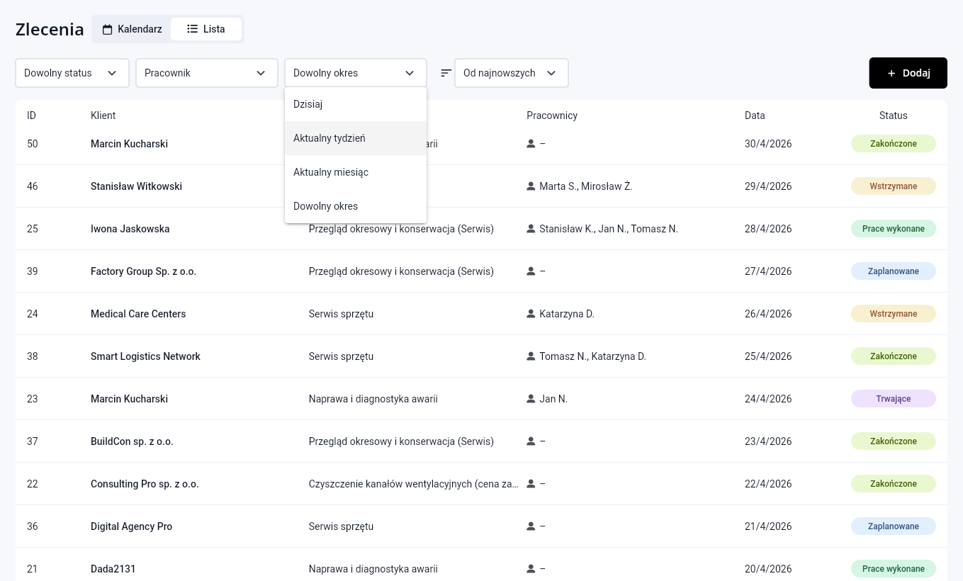Screen dimensions: 963x581
Task: Expand the Pracownik filter dropdown
Action: (x=206, y=73)
